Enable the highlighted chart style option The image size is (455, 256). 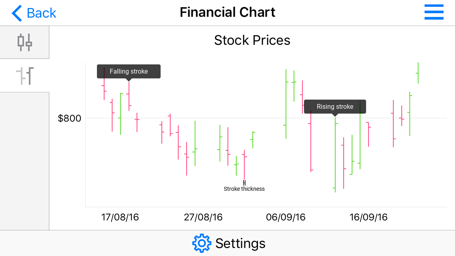24,42
